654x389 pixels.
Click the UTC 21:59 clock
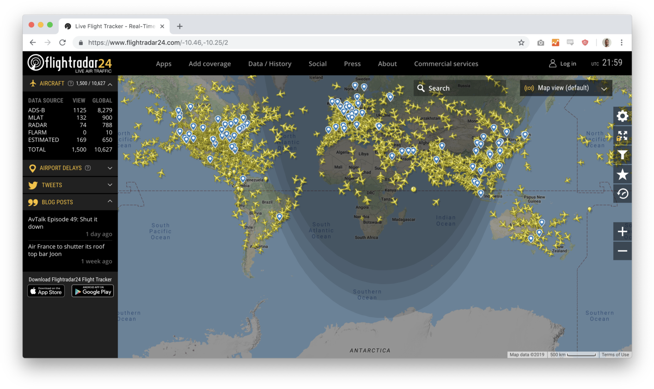(x=607, y=63)
